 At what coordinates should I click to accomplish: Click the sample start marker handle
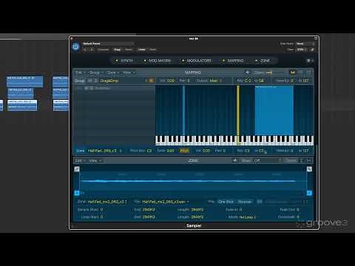point(77,169)
